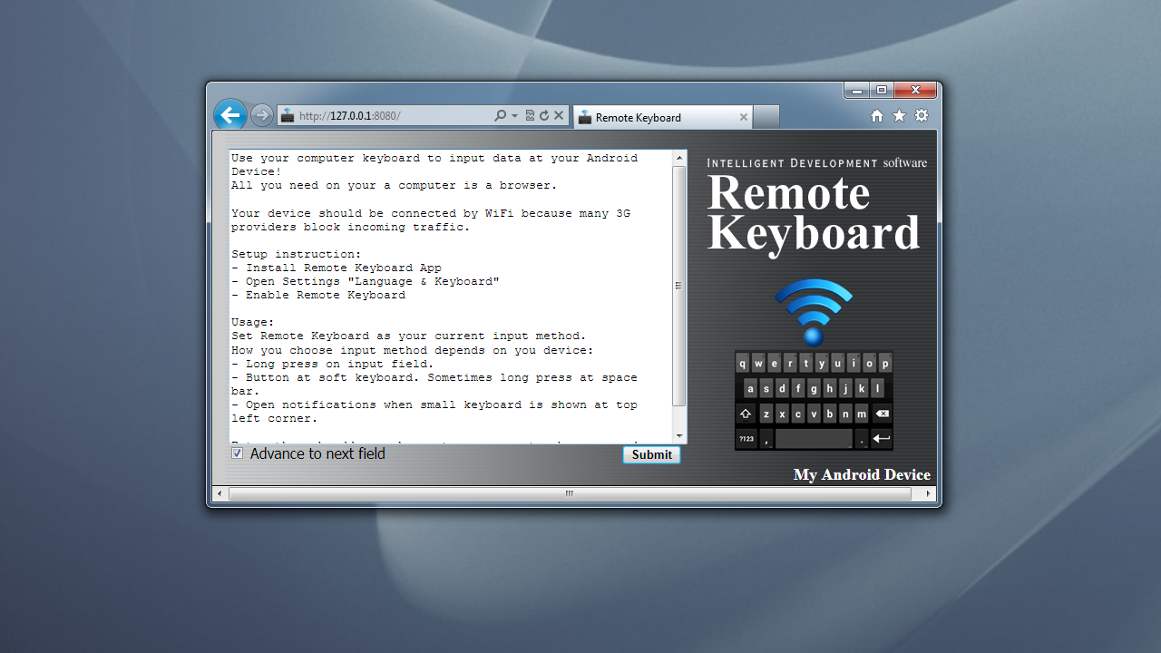
Task: Click the horizontal scrollbar right arrow
Action: [928, 494]
